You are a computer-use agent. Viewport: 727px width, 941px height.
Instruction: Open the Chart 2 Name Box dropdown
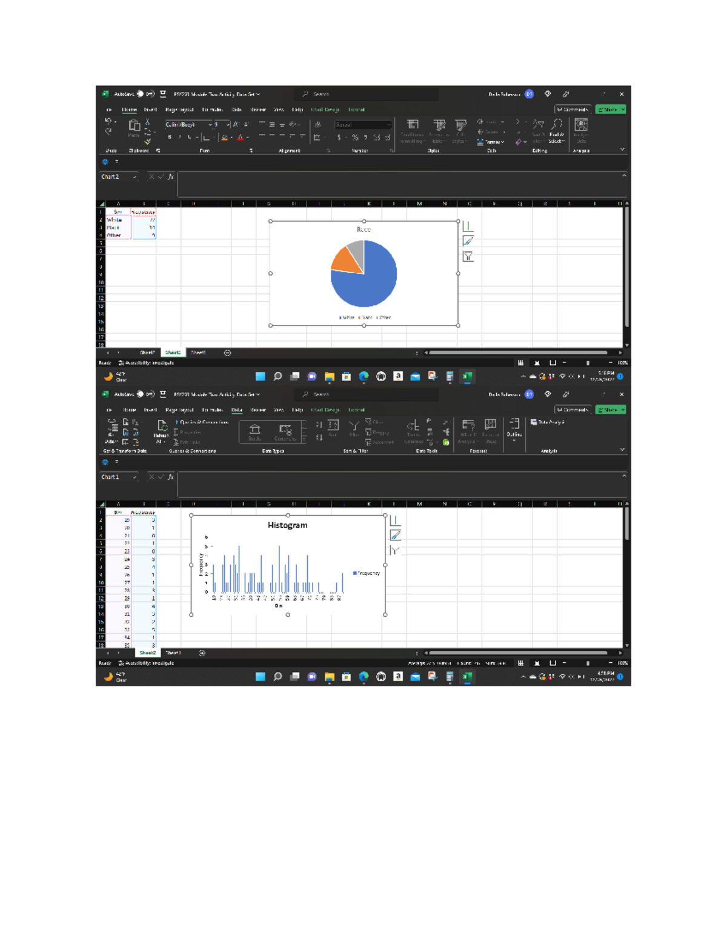pos(134,177)
